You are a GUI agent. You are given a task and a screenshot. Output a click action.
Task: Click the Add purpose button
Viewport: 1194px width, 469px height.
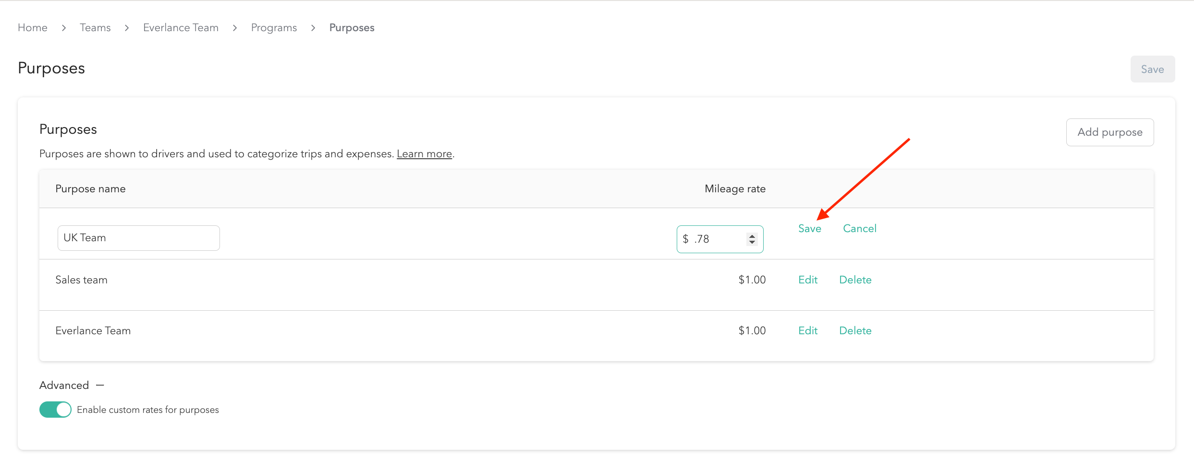[x=1109, y=132]
